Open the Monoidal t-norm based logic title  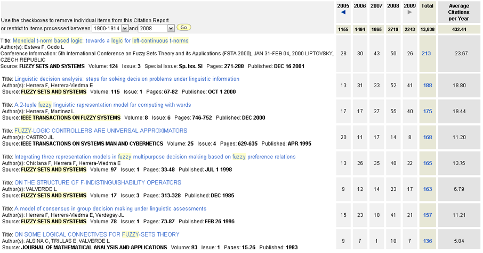[x=100, y=40]
